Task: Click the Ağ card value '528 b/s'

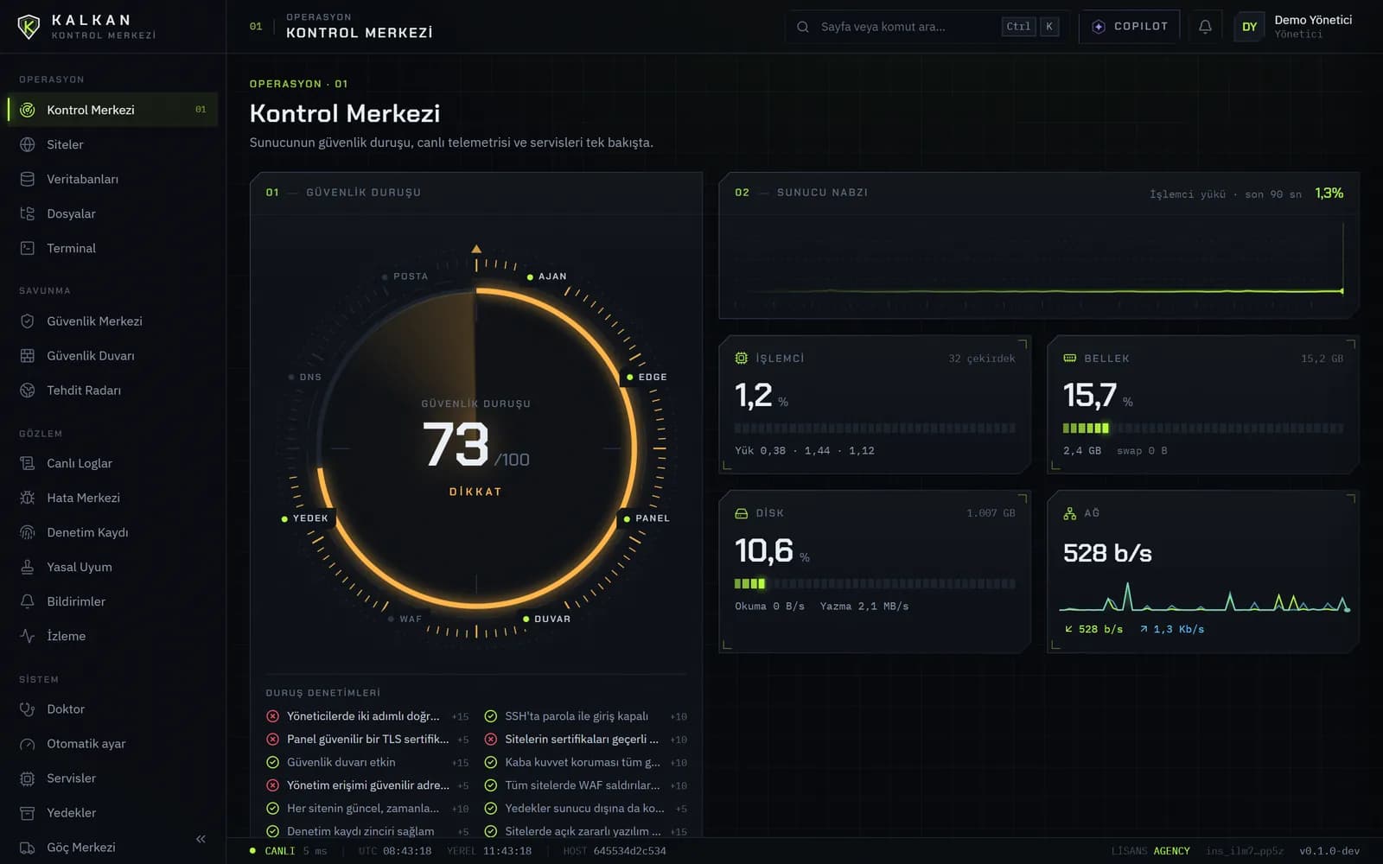Action: pos(1107,553)
